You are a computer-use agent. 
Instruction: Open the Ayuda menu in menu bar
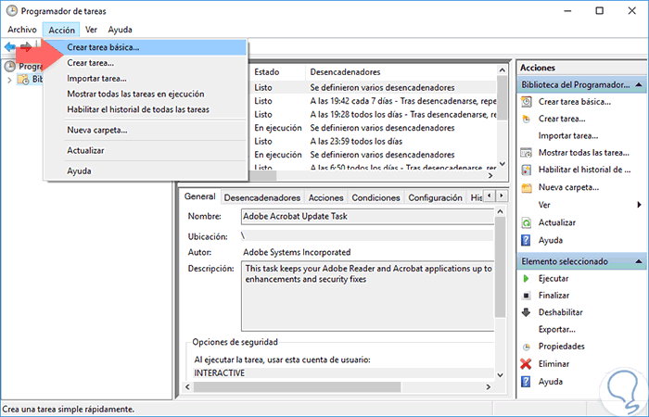pos(120,30)
